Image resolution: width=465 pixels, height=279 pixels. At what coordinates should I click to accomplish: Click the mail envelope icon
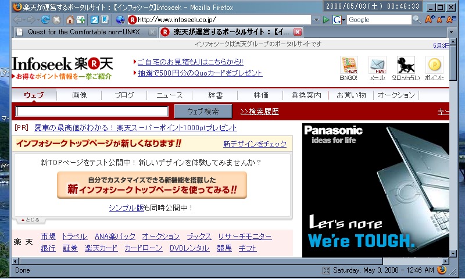(x=377, y=68)
